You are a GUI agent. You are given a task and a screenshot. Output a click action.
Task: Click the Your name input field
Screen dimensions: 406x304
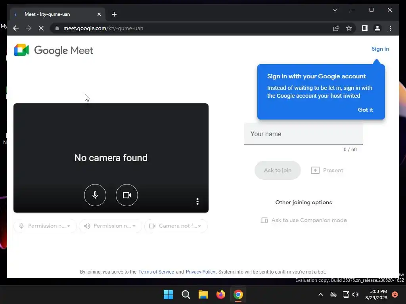point(303,134)
